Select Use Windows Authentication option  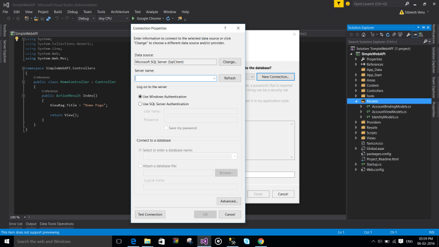[x=140, y=96]
